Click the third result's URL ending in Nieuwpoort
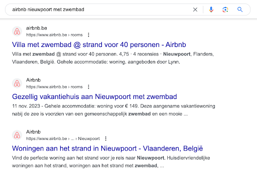 click(63, 138)
